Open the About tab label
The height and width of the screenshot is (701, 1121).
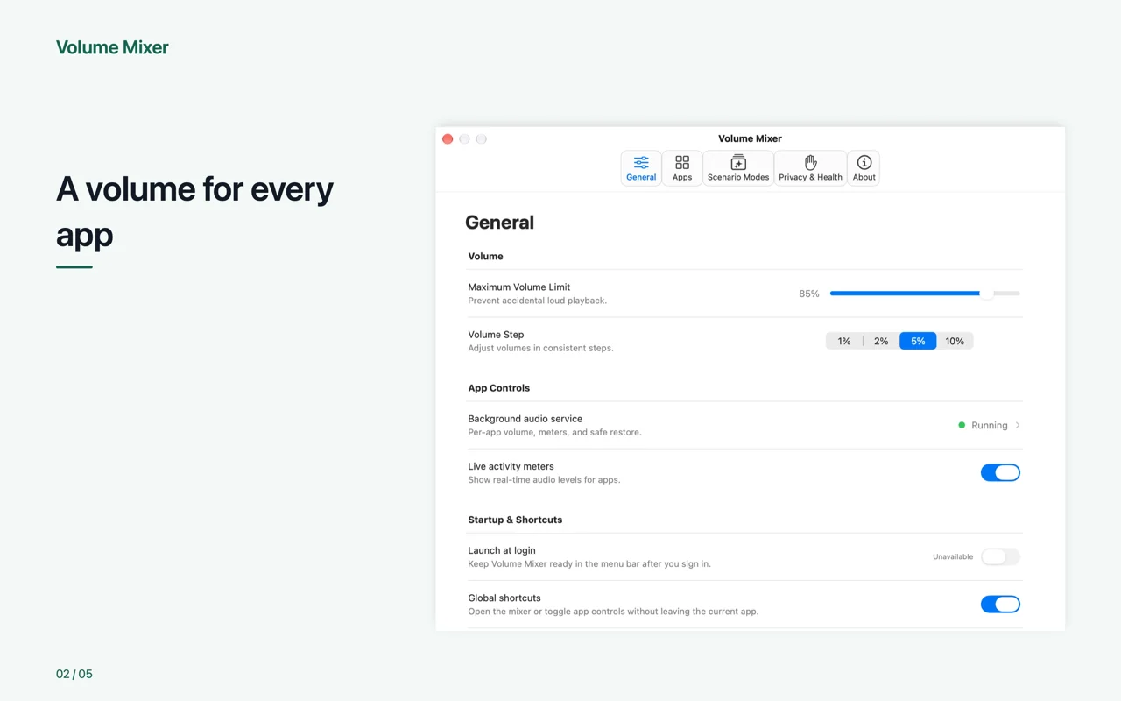[x=864, y=177]
